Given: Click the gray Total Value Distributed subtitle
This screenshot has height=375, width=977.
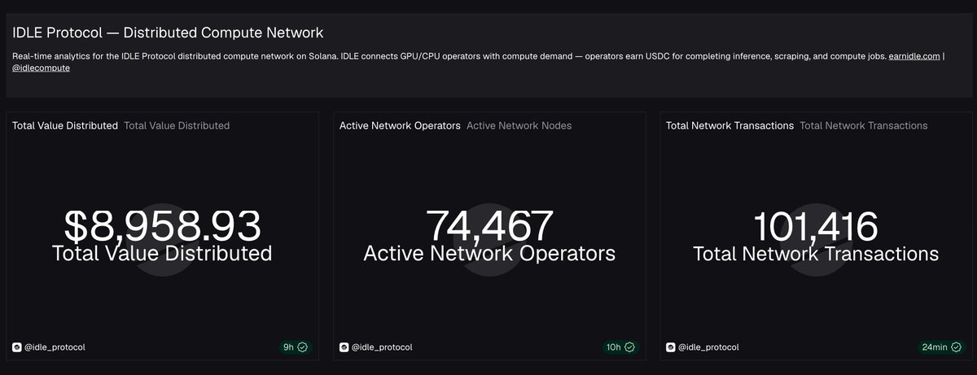Looking at the screenshot, I should point(177,125).
